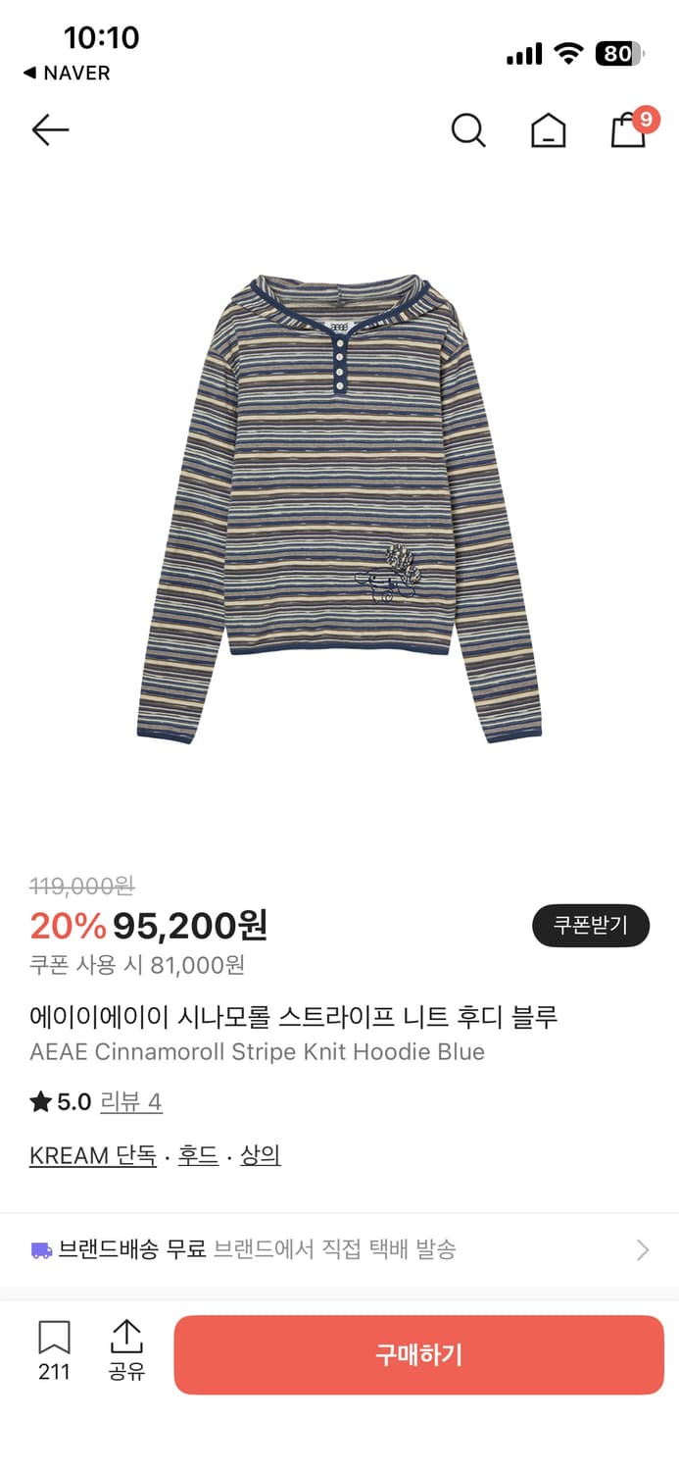Screen dimensions: 679x1471
Task: Open search from the top bar
Action: click(x=468, y=129)
